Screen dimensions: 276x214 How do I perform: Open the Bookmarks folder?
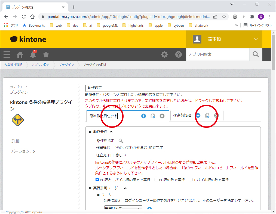[x=34, y=26]
